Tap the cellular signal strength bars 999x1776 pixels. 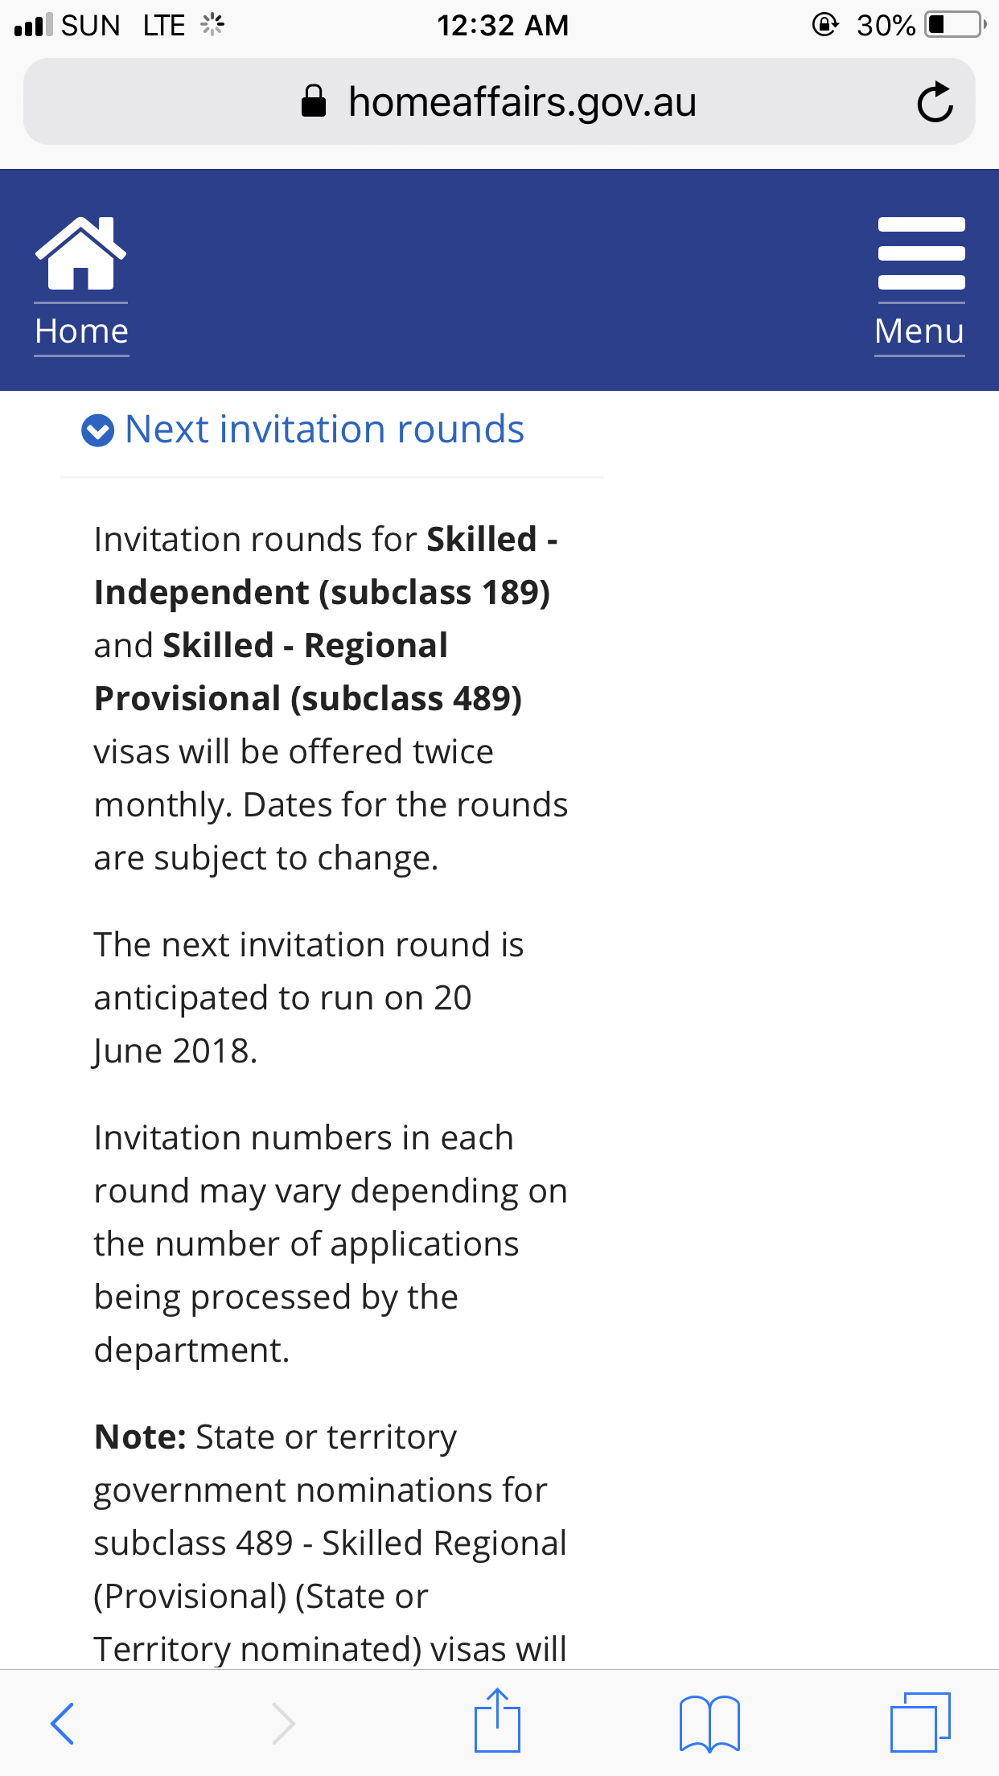[x=33, y=25]
